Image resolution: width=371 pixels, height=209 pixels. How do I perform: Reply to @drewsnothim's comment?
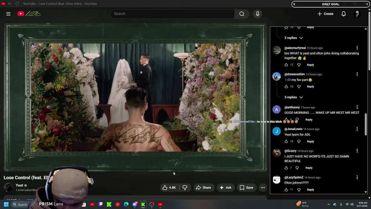pyautogui.click(x=310, y=87)
